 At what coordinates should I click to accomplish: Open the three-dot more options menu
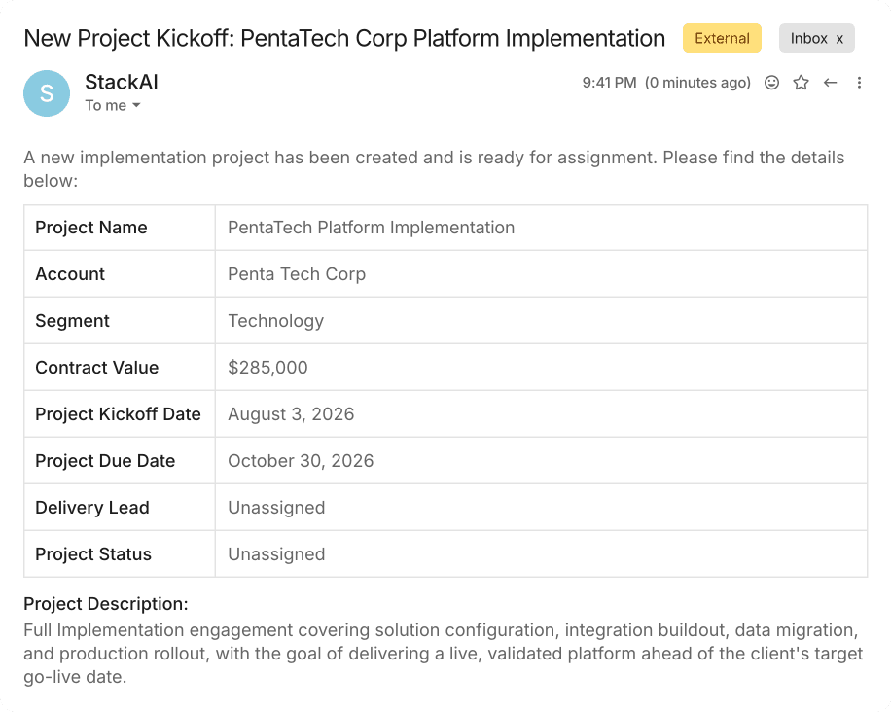click(859, 83)
